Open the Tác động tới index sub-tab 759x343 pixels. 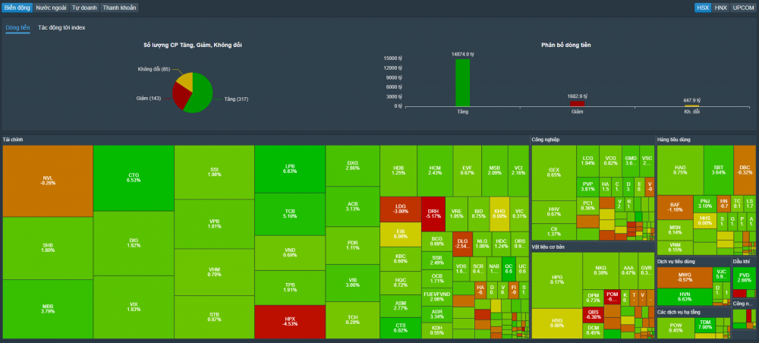coord(61,27)
